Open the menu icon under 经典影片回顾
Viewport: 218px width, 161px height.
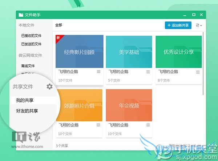pos(98,72)
